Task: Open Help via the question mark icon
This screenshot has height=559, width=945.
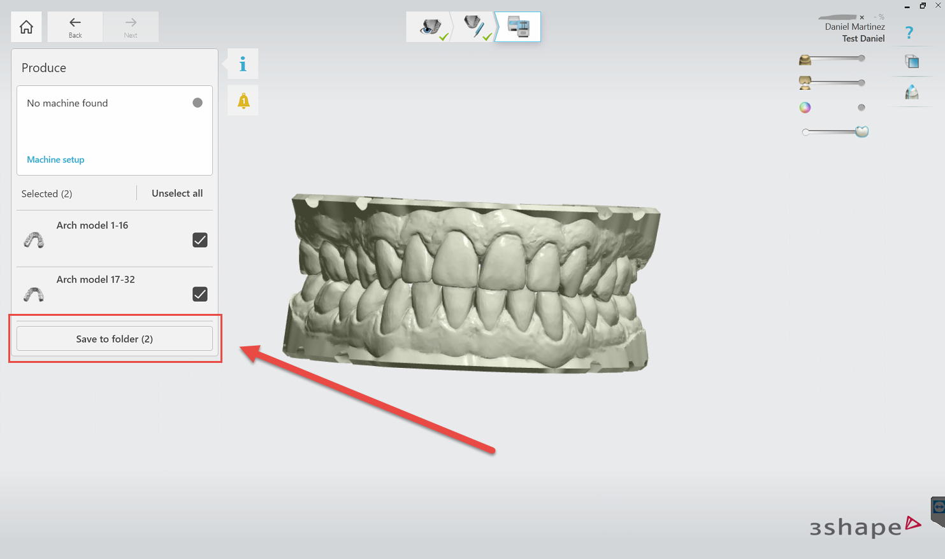Action: (909, 32)
